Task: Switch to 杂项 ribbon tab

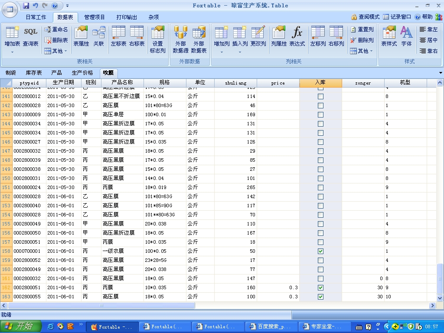Action: click(154, 17)
